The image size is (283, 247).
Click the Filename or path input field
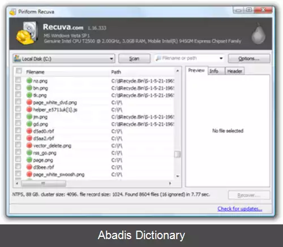coord(190,58)
